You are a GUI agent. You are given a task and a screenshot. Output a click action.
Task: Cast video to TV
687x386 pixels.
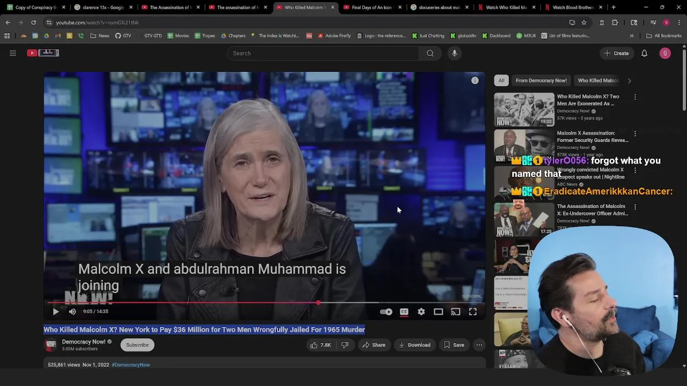[x=456, y=311]
